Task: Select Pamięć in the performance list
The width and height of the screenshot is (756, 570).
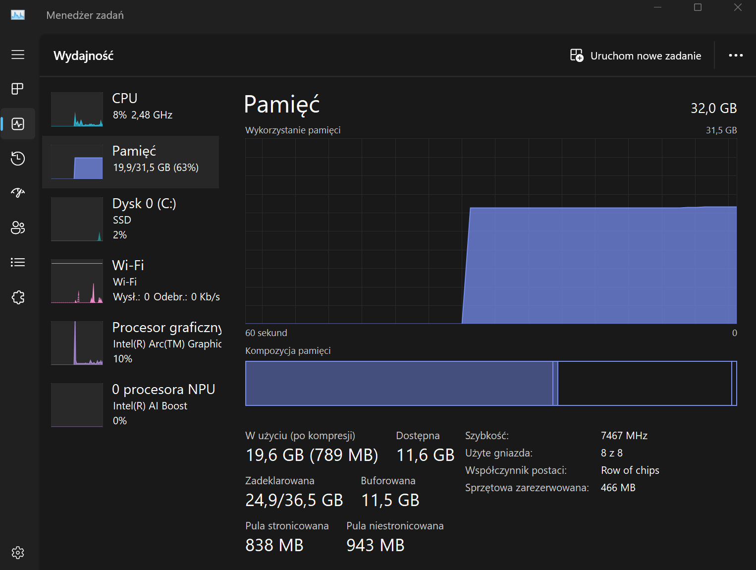Action: [x=131, y=162]
